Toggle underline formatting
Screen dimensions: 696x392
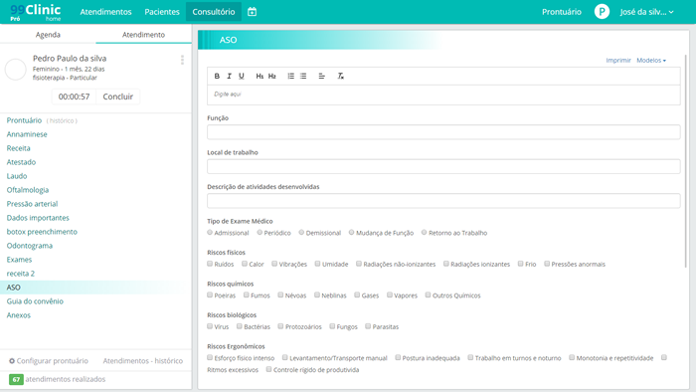(242, 76)
